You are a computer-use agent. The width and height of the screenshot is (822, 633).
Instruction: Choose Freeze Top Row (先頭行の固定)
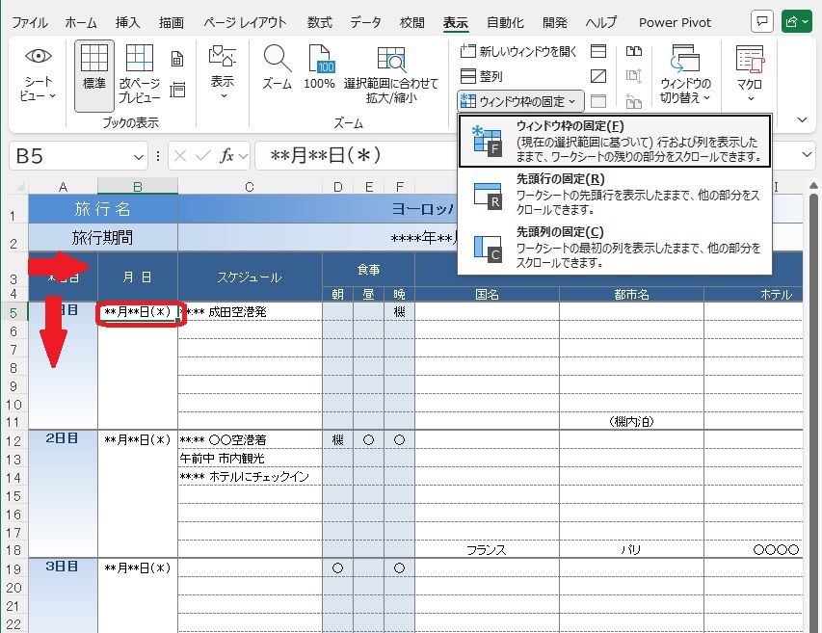617,194
